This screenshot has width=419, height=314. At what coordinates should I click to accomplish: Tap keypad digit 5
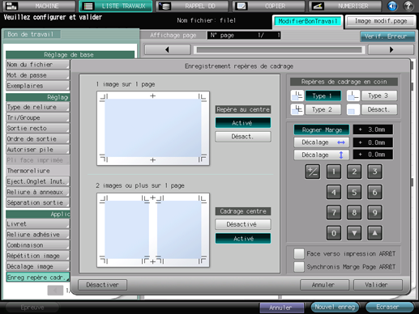point(354,193)
